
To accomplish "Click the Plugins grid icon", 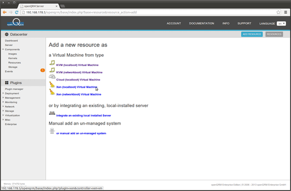I will point(7,83).
